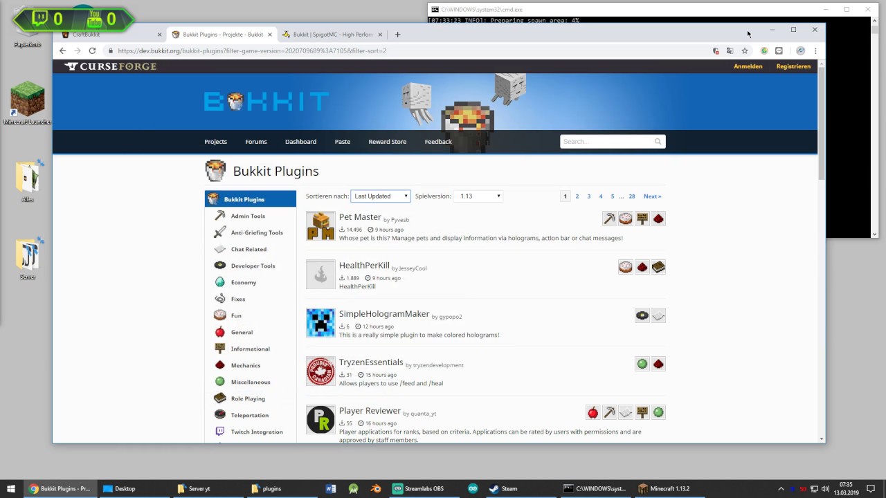Viewport: 886px width, 498px height.
Task: Select the Fun category
Action: click(x=236, y=315)
